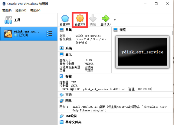Open the USB设备 section header
Screen dimensions: 174x125
(71, 116)
